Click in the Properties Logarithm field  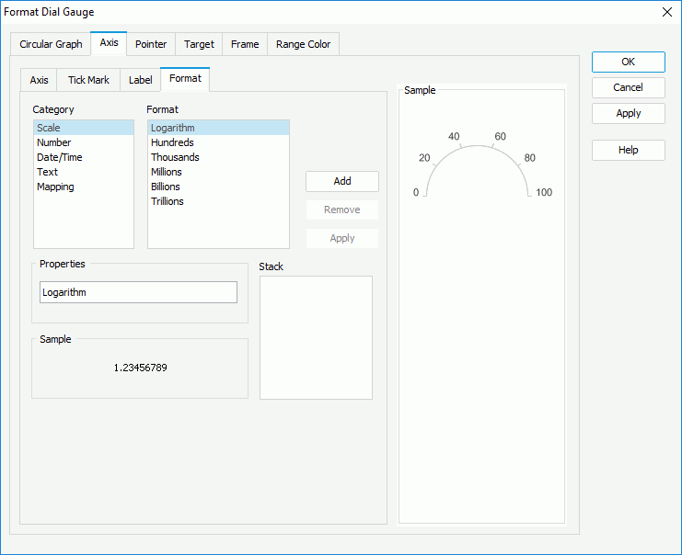click(x=138, y=292)
